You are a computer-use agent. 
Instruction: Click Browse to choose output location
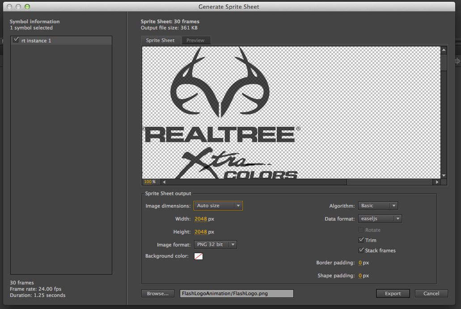tap(157, 293)
